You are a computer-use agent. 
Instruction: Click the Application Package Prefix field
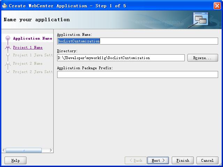click(x=138, y=74)
